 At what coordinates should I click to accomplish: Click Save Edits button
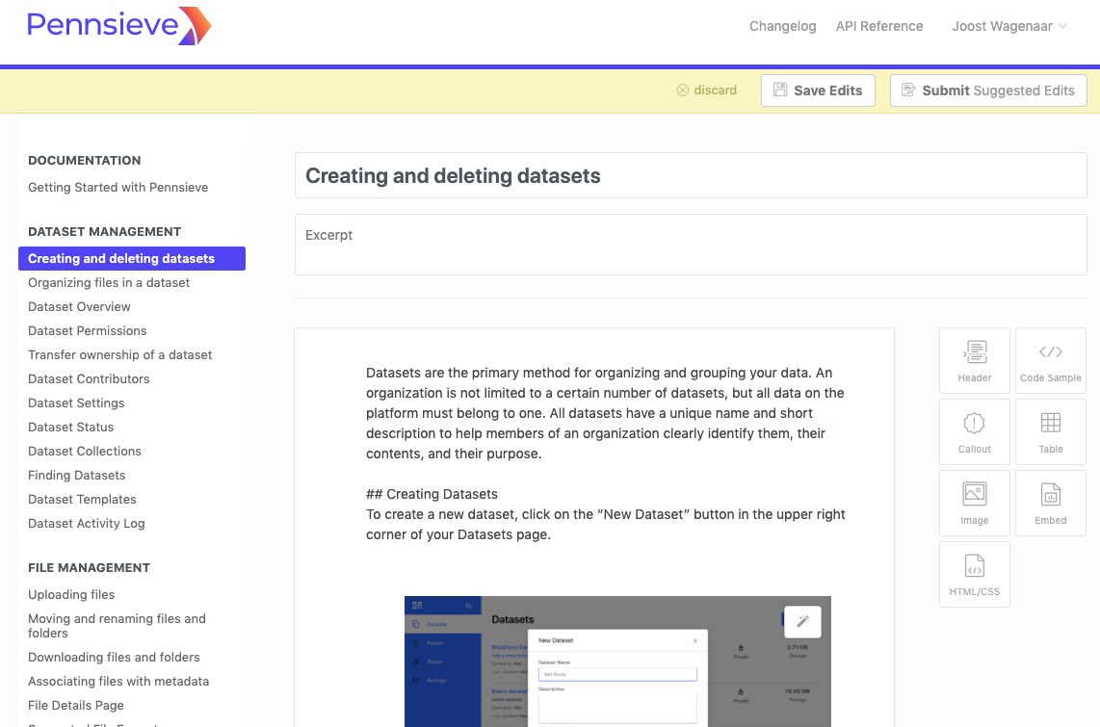coord(818,91)
